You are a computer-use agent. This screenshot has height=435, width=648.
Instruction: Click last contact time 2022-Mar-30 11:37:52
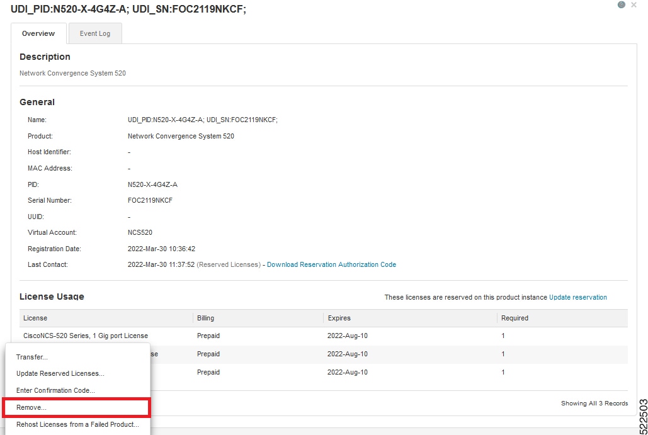click(161, 265)
